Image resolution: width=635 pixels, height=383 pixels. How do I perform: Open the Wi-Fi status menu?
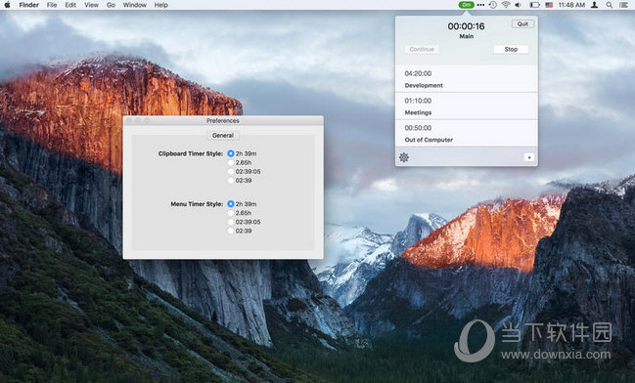click(x=506, y=5)
